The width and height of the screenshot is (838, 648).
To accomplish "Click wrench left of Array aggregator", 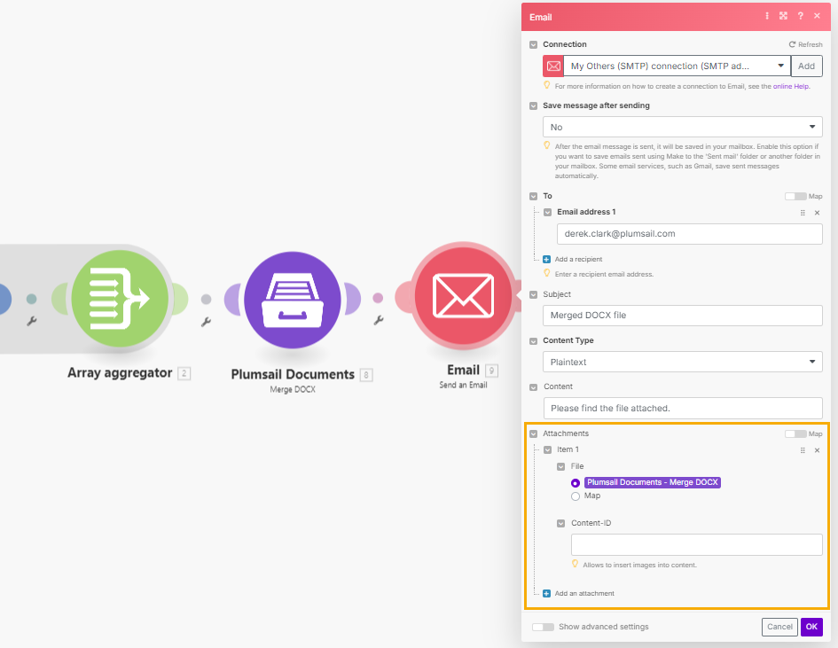I will click(x=32, y=321).
